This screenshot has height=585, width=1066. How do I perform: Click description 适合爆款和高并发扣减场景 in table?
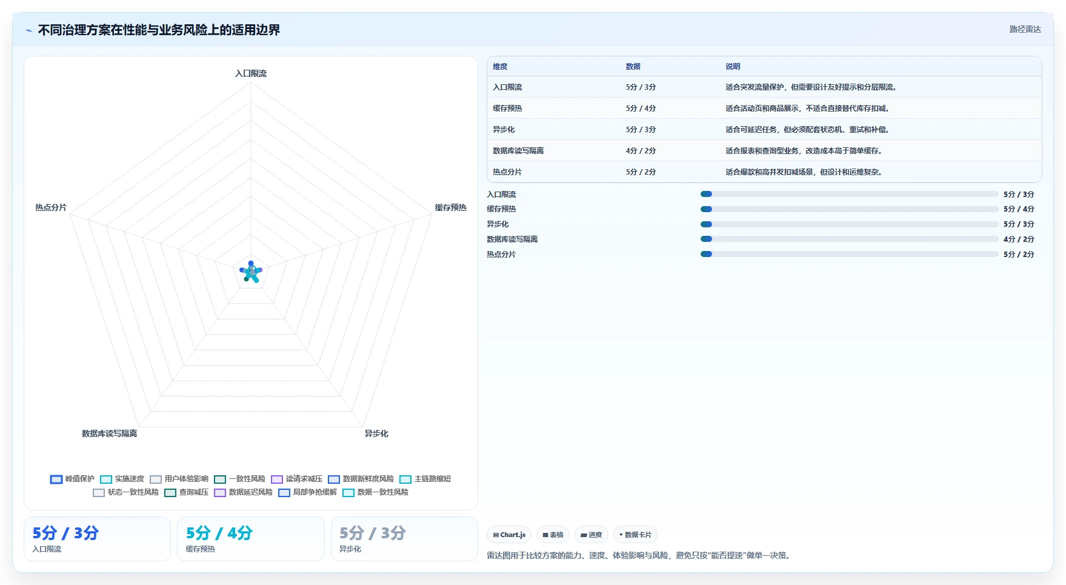click(x=804, y=172)
